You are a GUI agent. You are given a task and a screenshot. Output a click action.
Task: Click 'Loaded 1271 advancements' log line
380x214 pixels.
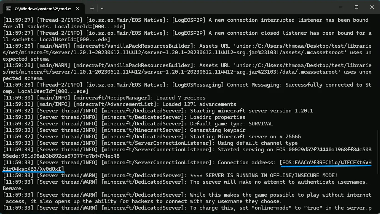pyautogui.click(x=199, y=104)
